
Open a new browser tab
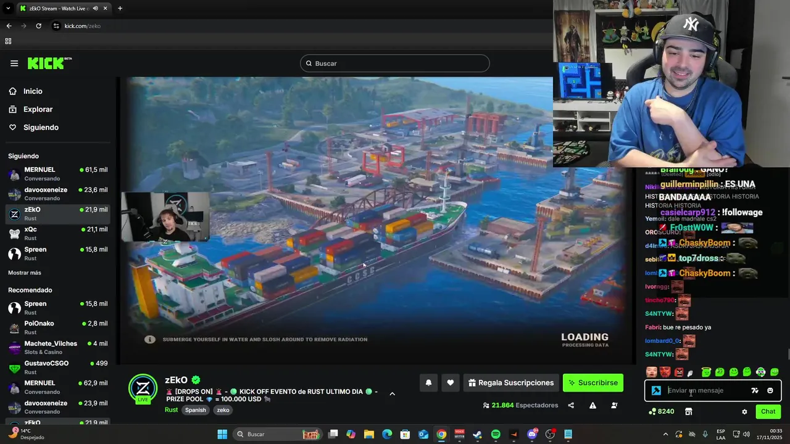pyautogui.click(x=120, y=9)
